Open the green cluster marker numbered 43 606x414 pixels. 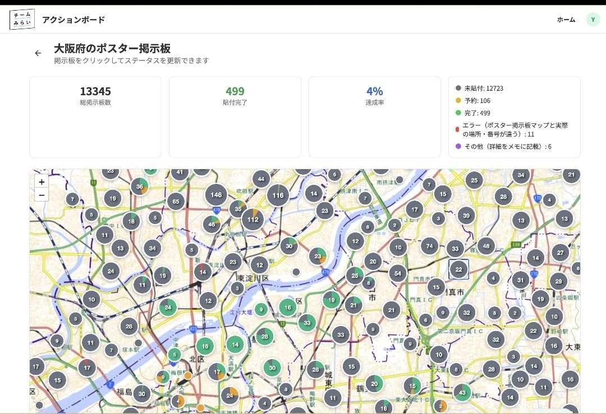(x=462, y=393)
